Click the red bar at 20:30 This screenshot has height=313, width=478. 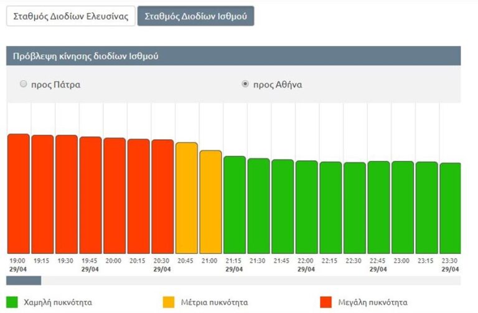tap(162, 196)
